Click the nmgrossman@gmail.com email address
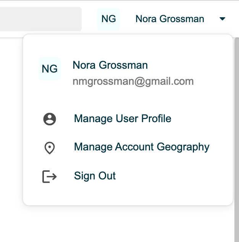 tap(133, 81)
